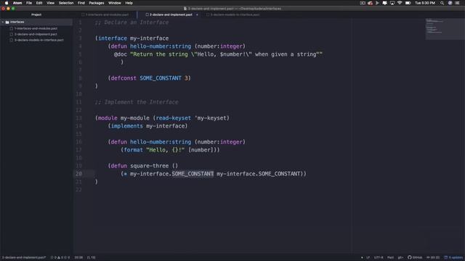Open the Atom application menu
465x261 pixels.
tap(17, 3)
